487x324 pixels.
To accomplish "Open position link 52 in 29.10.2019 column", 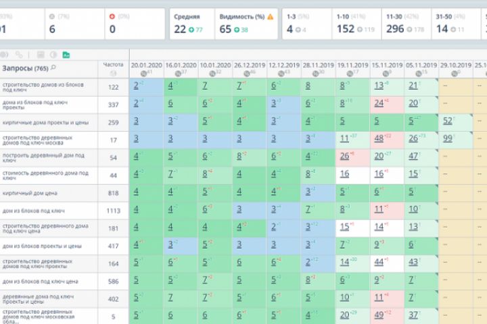I will point(447,121).
